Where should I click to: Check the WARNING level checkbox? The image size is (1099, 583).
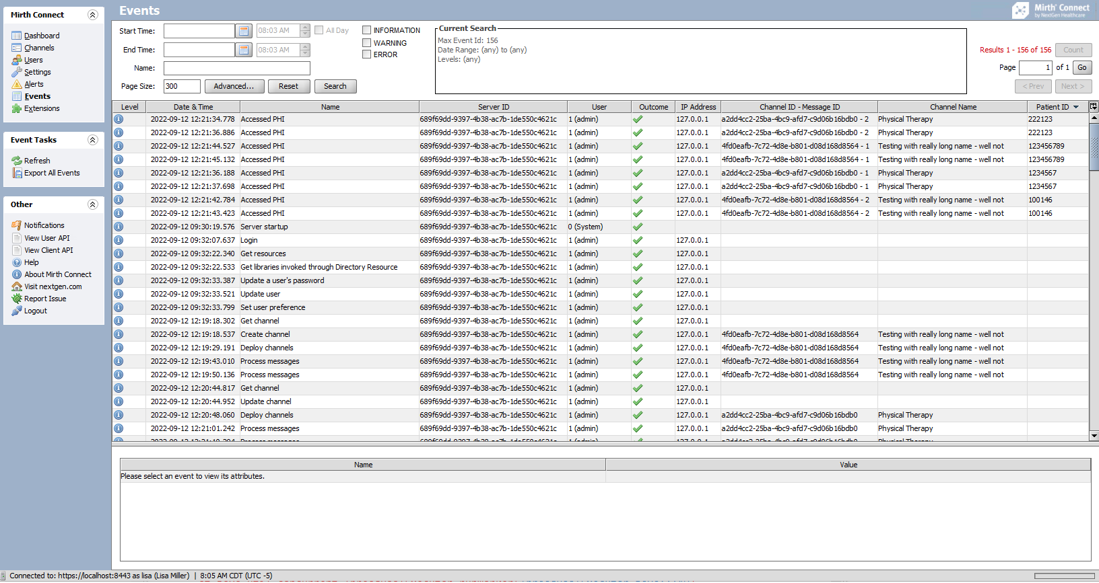click(x=367, y=43)
